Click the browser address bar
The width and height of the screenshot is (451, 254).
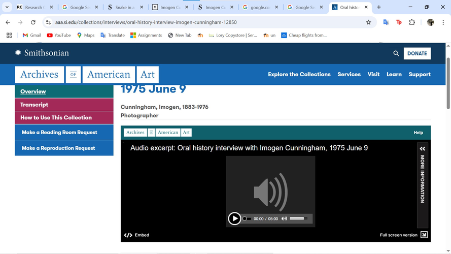203,22
